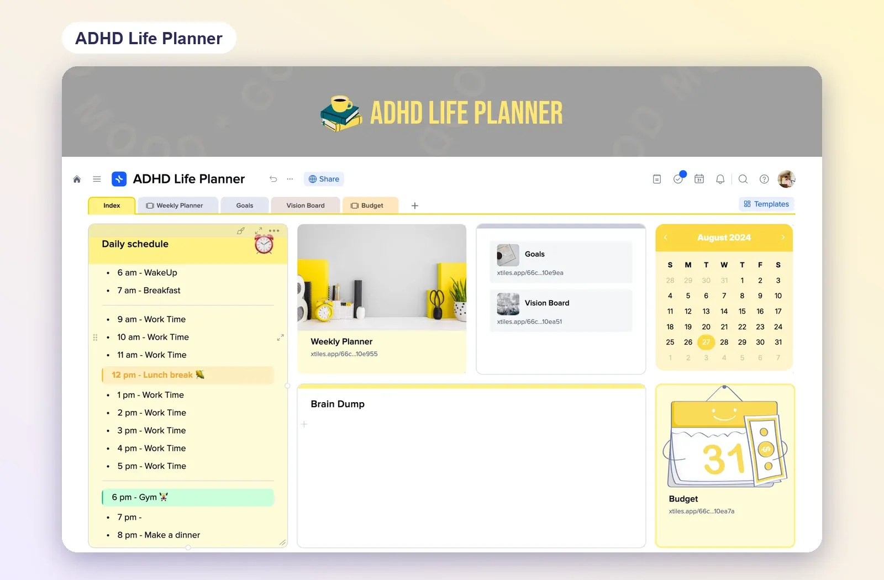
Task: Click the drag handle beside 10 am row
Action: pos(95,337)
